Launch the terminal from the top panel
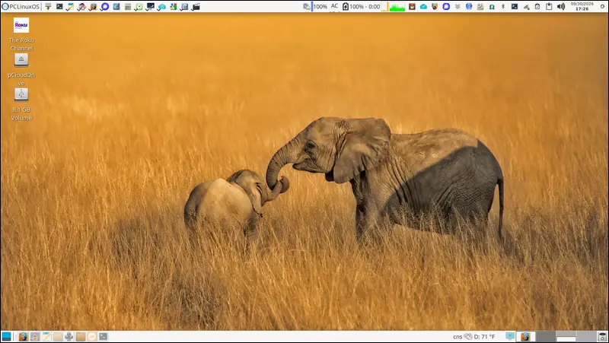 [x=59, y=7]
